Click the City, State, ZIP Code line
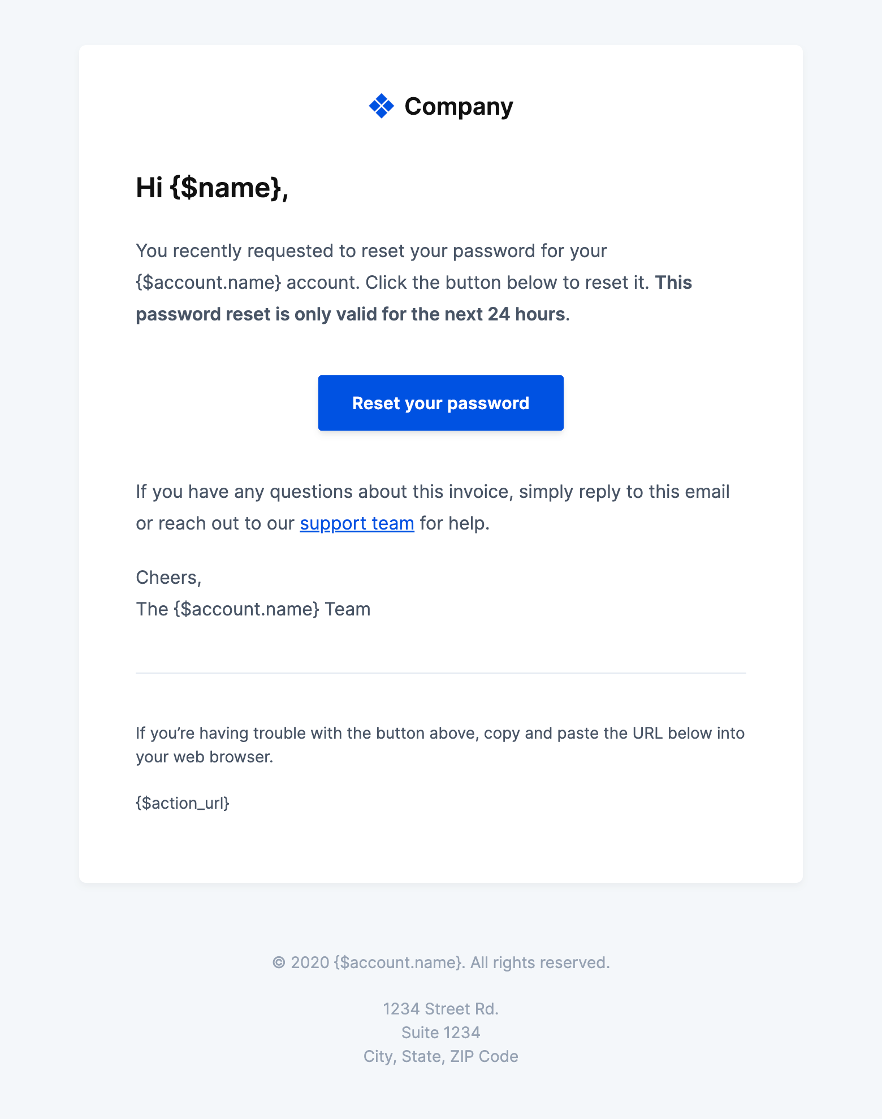This screenshot has height=1119, width=882. click(441, 1056)
